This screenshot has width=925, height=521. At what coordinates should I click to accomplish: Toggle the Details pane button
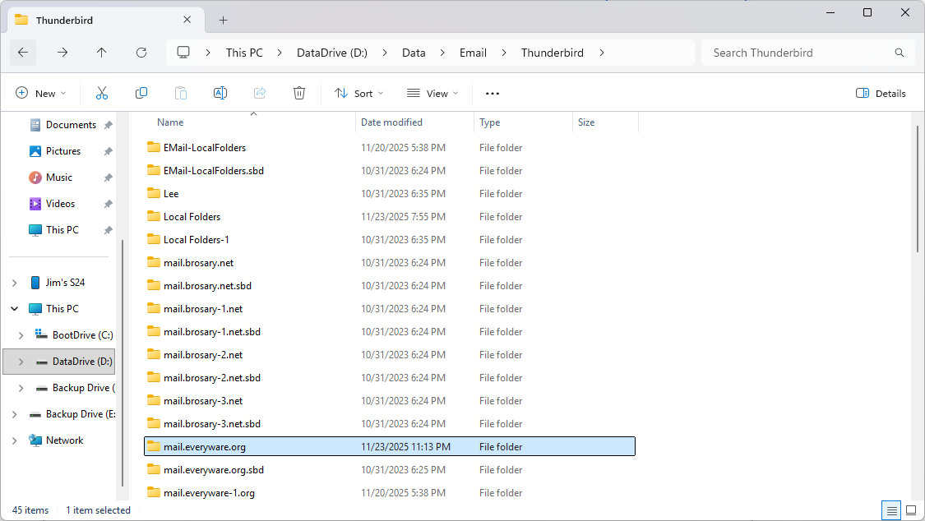click(x=881, y=94)
